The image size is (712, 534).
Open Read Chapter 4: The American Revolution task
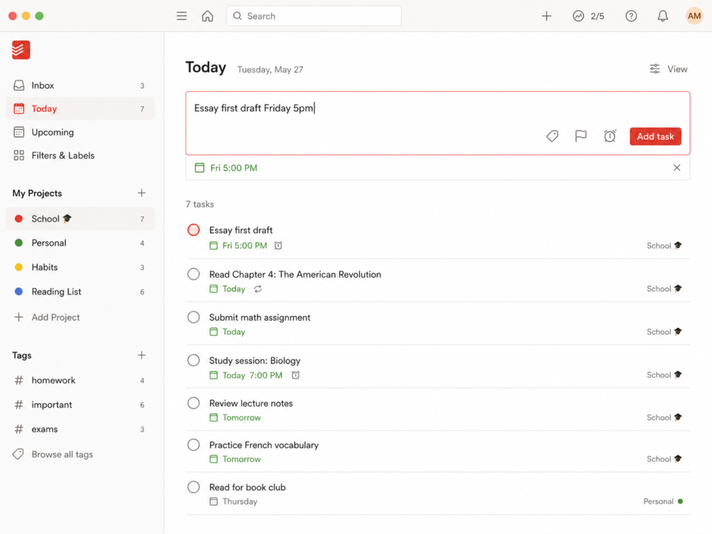(295, 274)
